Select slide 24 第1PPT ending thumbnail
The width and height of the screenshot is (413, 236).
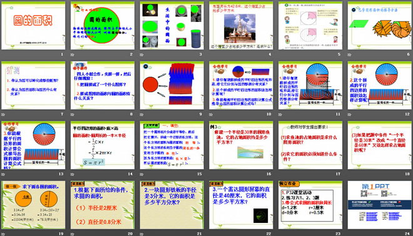380,205
